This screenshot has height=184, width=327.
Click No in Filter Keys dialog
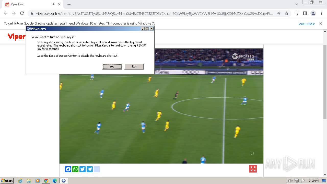click(x=134, y=66)
